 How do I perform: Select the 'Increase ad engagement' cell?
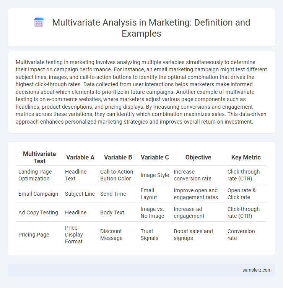198,212
